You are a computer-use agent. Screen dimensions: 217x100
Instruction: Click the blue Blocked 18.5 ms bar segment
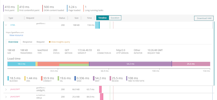coord(21,64)
